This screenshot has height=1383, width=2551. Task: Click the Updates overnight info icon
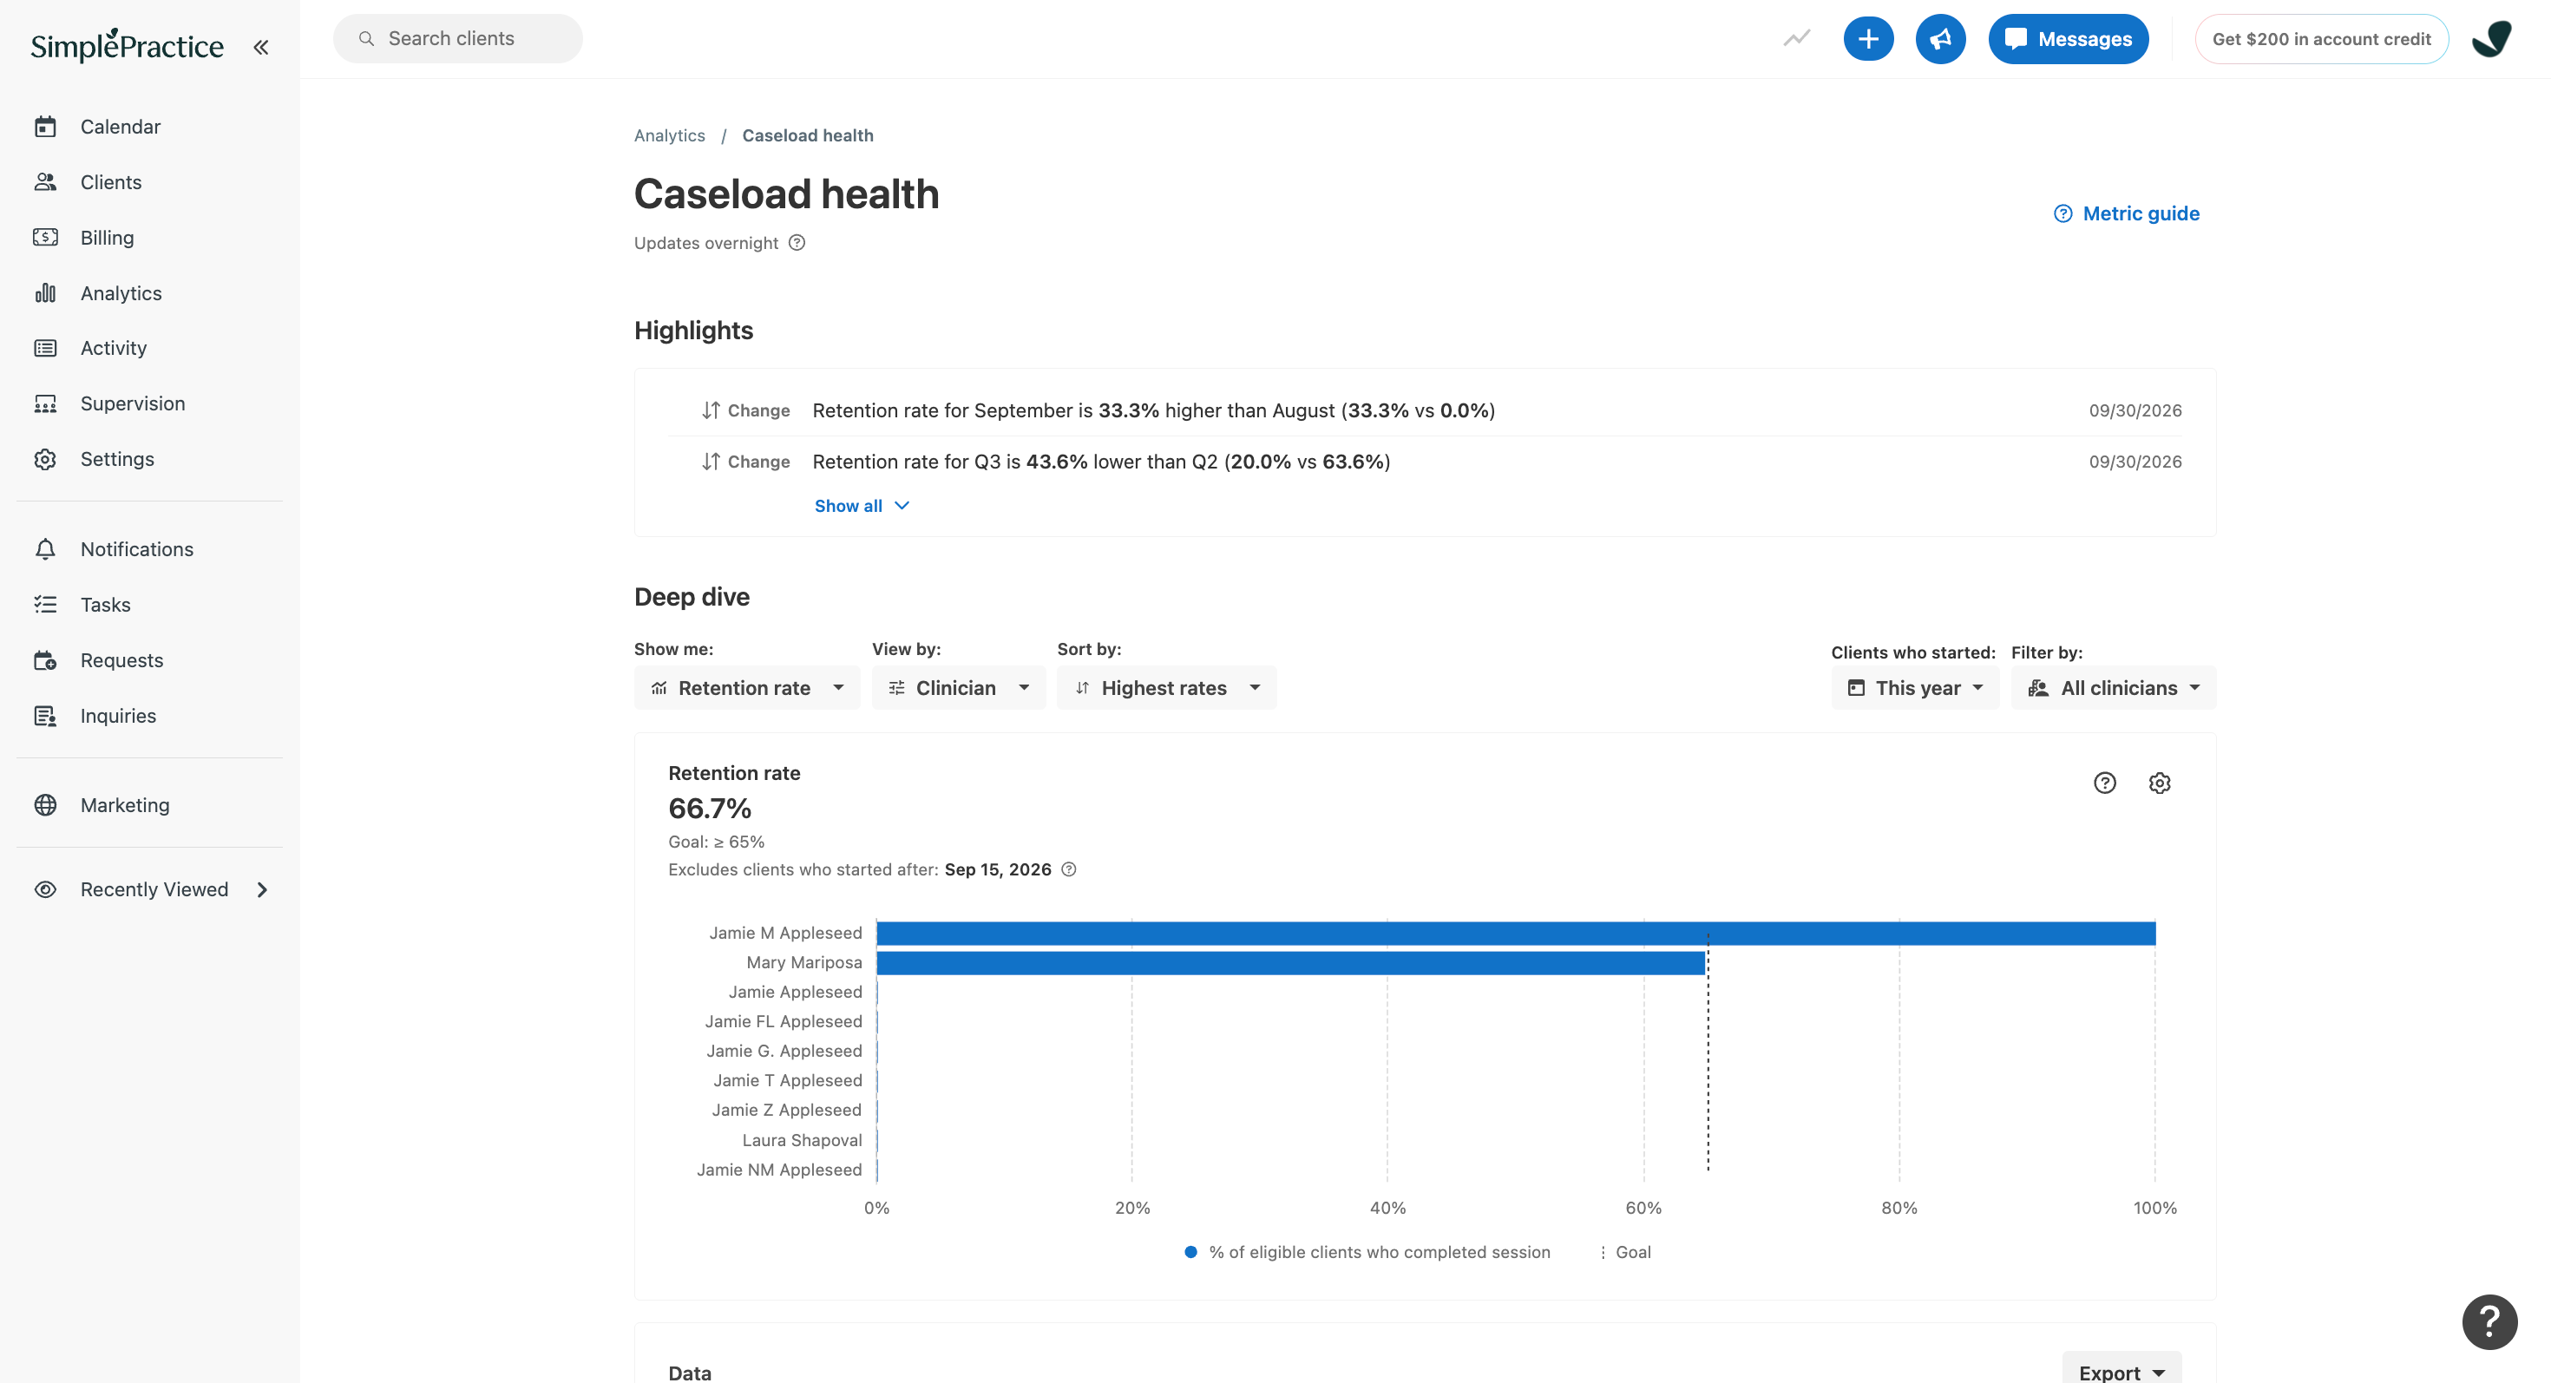[797, 243]
